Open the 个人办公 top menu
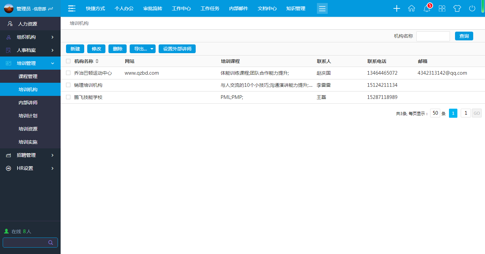The height and width of the screenshot is (254, 485). pos(124,8)
